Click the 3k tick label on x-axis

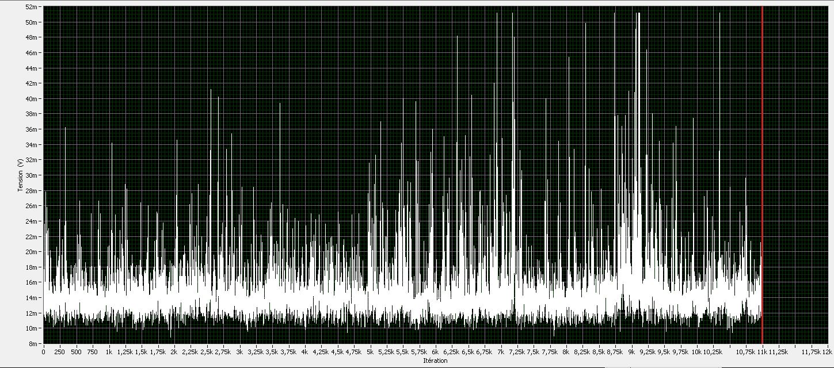(239, 351)
